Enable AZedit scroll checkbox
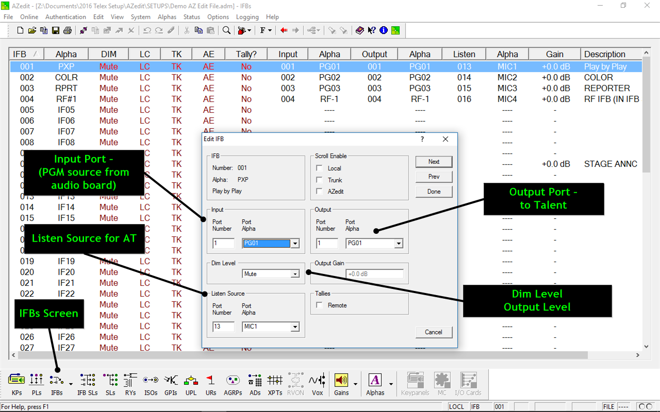This screenshot has height=412, width=660. coord(319,192)
